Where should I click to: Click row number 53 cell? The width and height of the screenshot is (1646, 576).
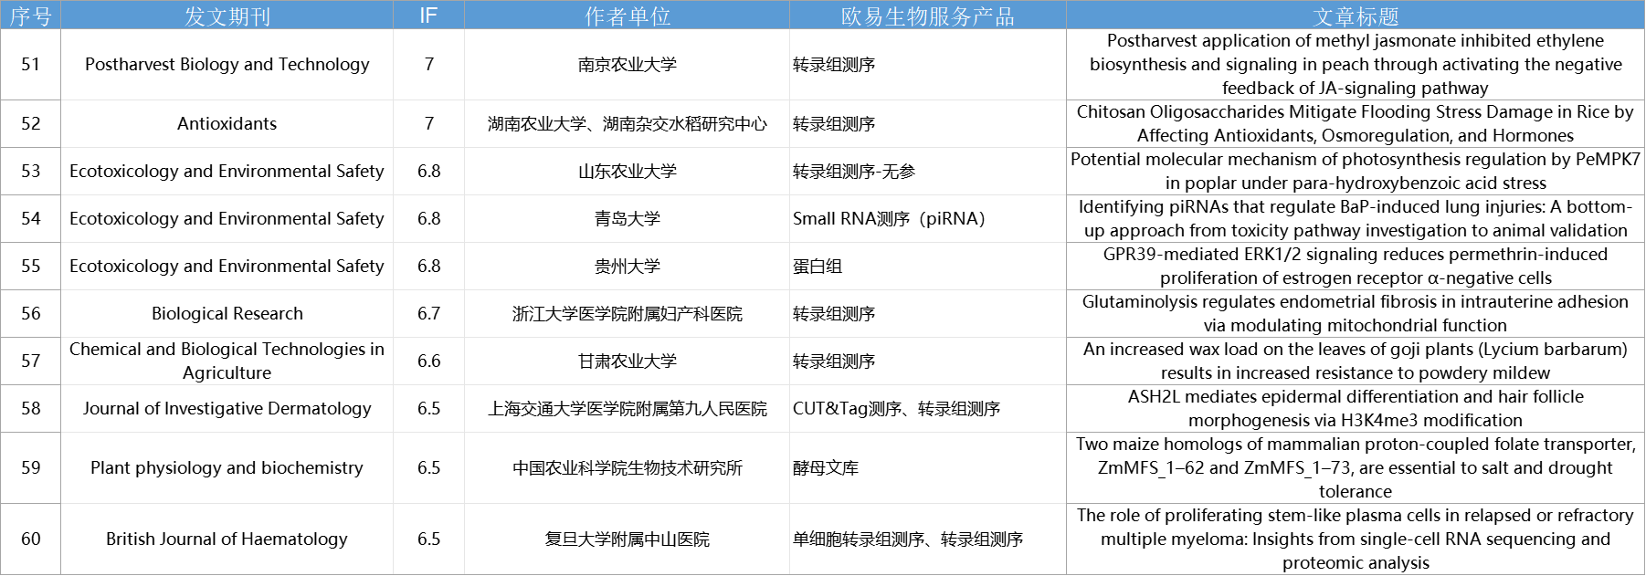(30, 172)
